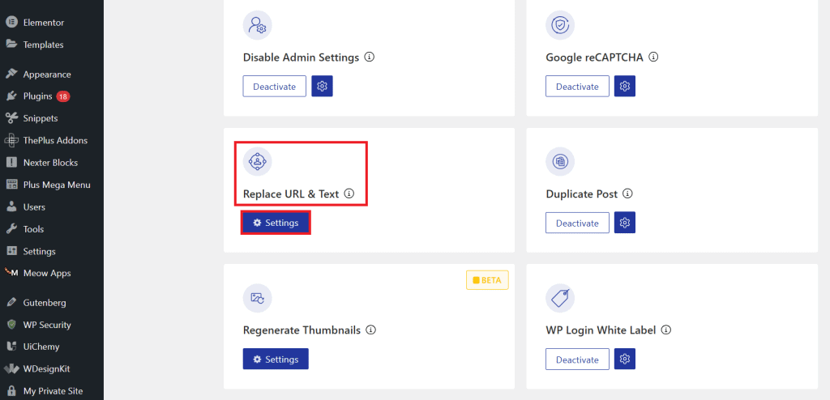Click the Appearance paintbrush icon
The width and height of the screenshot is (830, 400).
point(11,74)
